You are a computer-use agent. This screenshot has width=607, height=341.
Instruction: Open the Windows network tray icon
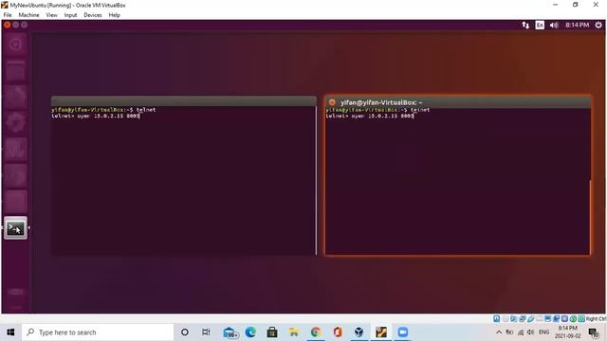521,332
